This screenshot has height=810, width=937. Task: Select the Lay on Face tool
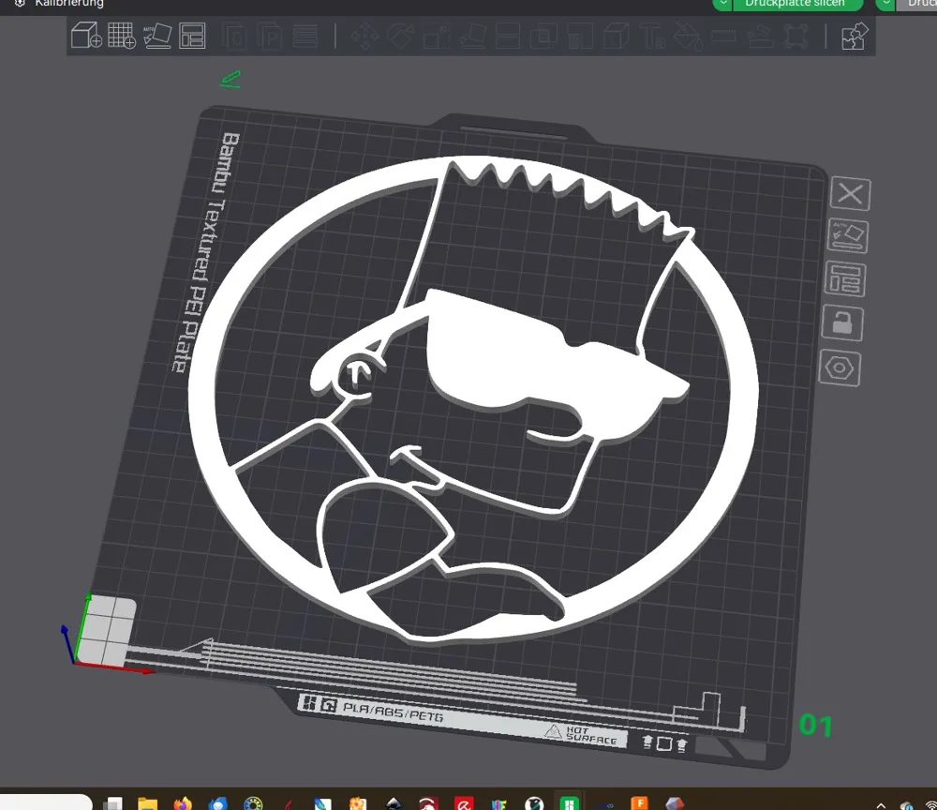point(472,36)
